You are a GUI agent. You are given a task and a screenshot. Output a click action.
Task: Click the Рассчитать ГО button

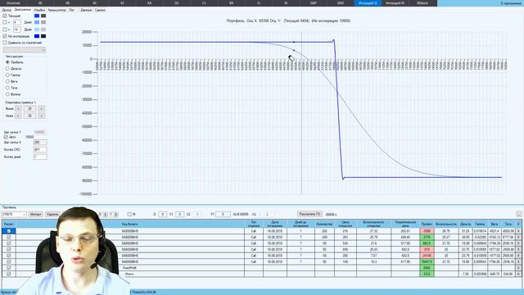(309, 214)
